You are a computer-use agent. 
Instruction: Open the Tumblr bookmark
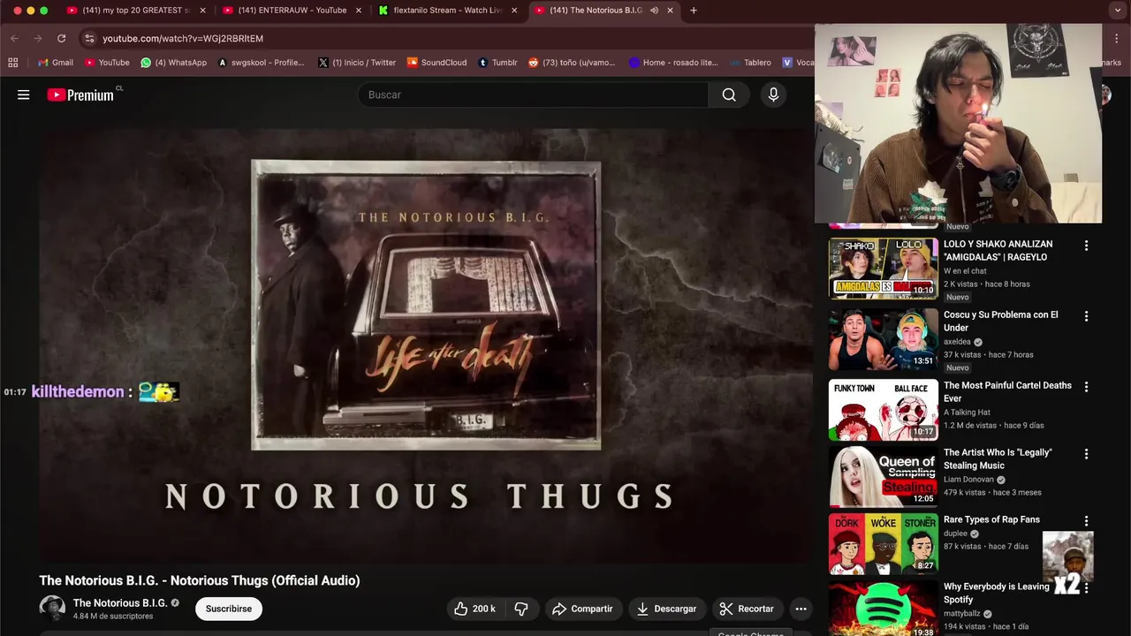point(497,63)
